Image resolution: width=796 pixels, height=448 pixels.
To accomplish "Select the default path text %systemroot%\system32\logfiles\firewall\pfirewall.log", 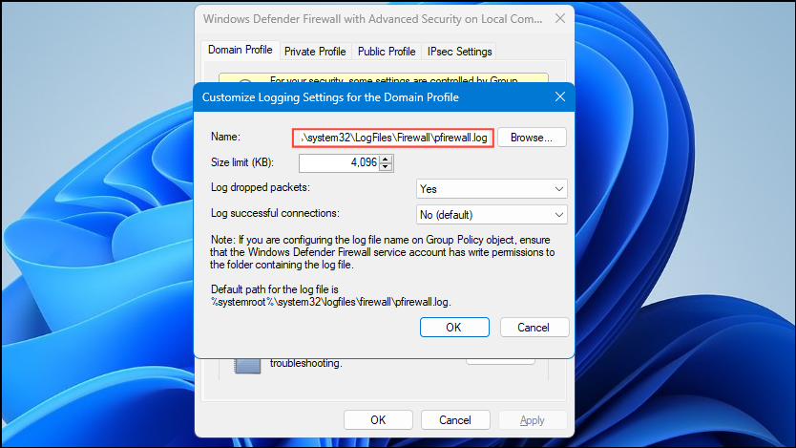I will (331, 302).
